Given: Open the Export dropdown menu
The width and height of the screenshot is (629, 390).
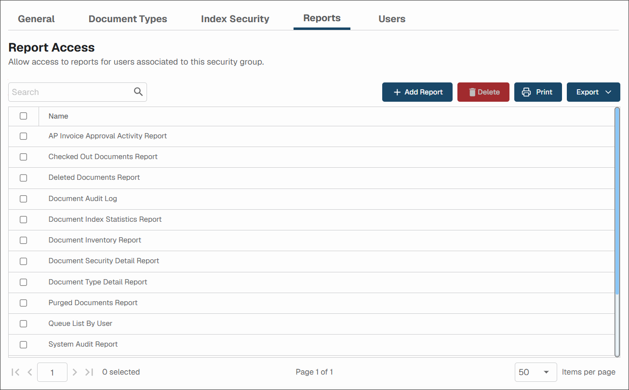Looking at the screenshot, I should pyautogui.click(x=593, y=92).
